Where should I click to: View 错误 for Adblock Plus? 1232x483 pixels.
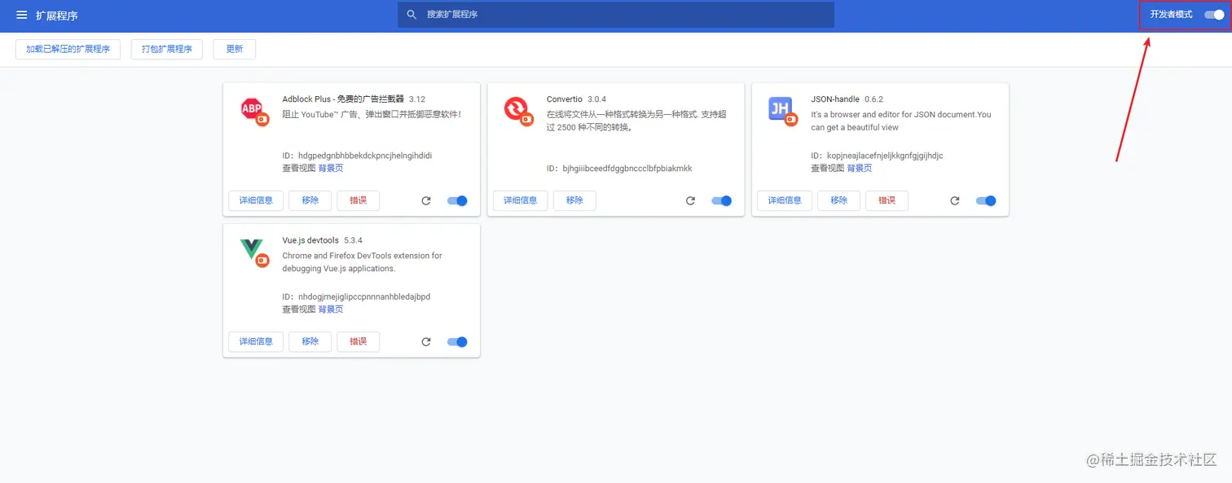click(x=358, y=200)
